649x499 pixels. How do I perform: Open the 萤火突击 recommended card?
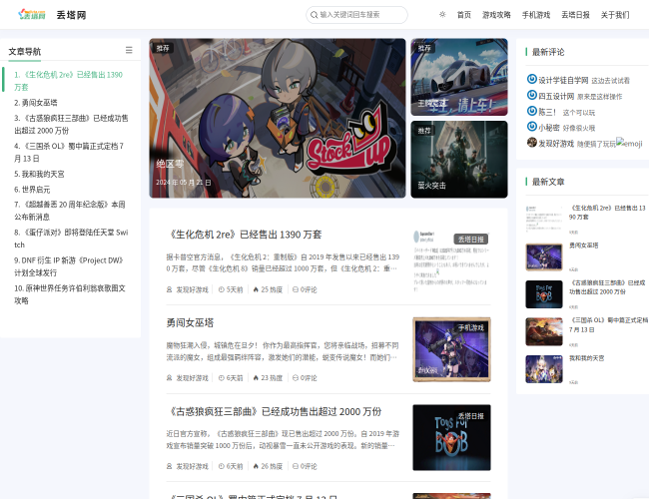pyautogui.click(x=459, y=160)
